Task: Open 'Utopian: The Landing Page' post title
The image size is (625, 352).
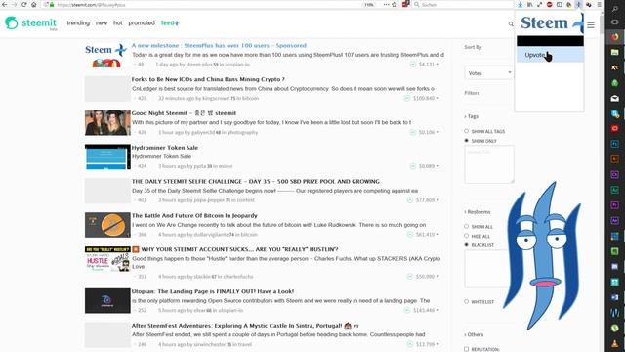Action: 213,291
